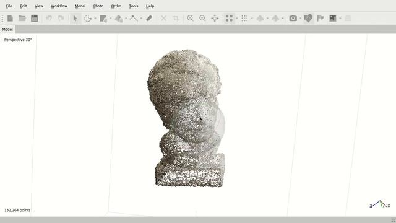The height and width of the screenshot is (223, 396).
Task: Zoom in with magnifier plus icon
Action: [x=191, y=18]
